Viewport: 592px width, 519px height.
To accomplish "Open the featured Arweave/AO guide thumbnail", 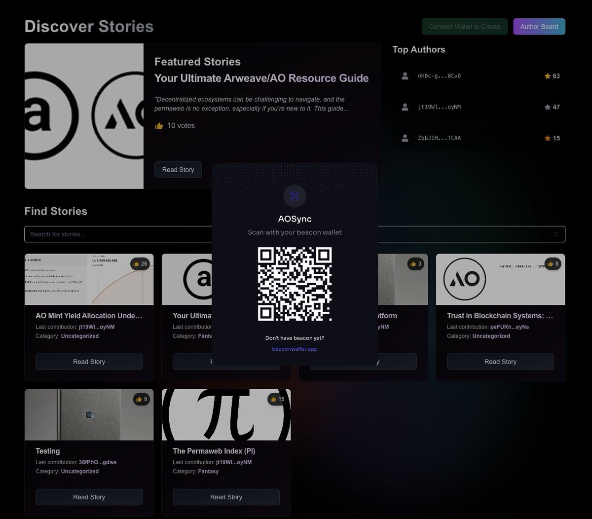I will click(84, 116).
